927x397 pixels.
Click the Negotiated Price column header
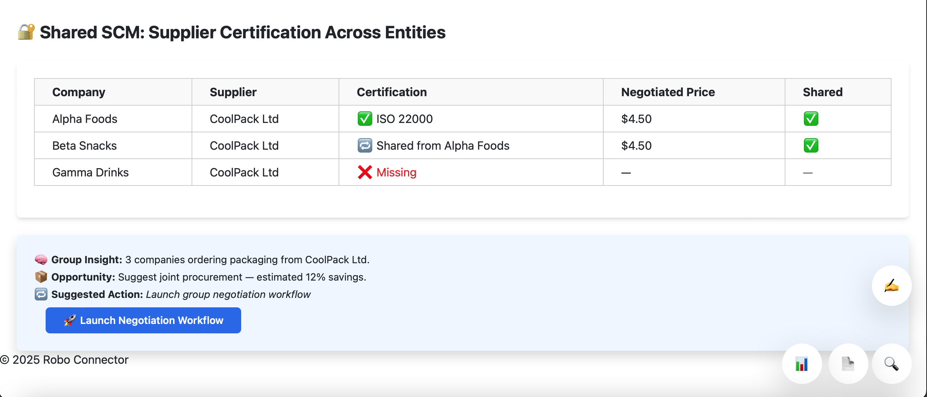click(x=668, y=92)
